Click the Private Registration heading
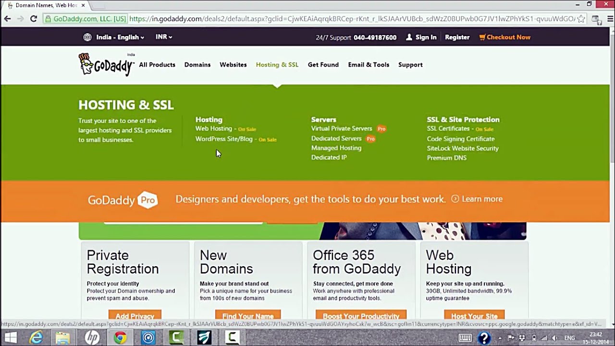Viewport: 615px width, 346px height. tap(123, 262)
